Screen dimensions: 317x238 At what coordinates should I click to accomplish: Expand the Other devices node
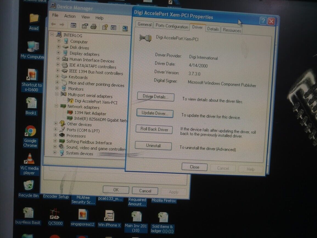click(56, 123)
